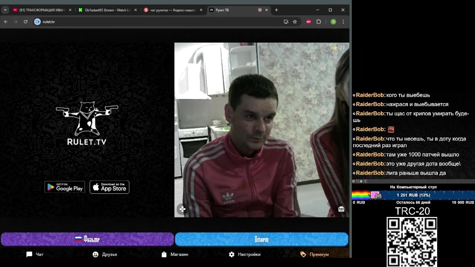Click the donation goal progress bar
The width and height of the screenshot is (475, 267).
click(413, 195)
